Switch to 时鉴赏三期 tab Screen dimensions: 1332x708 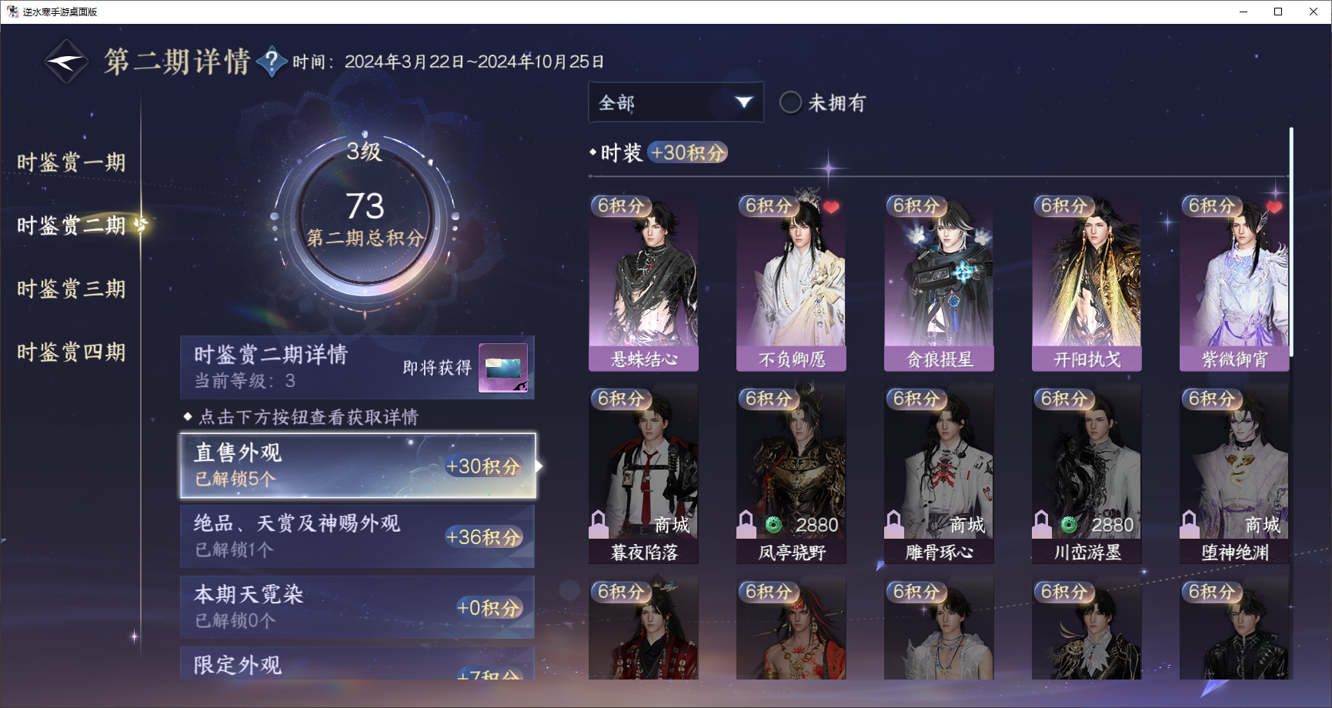click(x=71, y=289)
